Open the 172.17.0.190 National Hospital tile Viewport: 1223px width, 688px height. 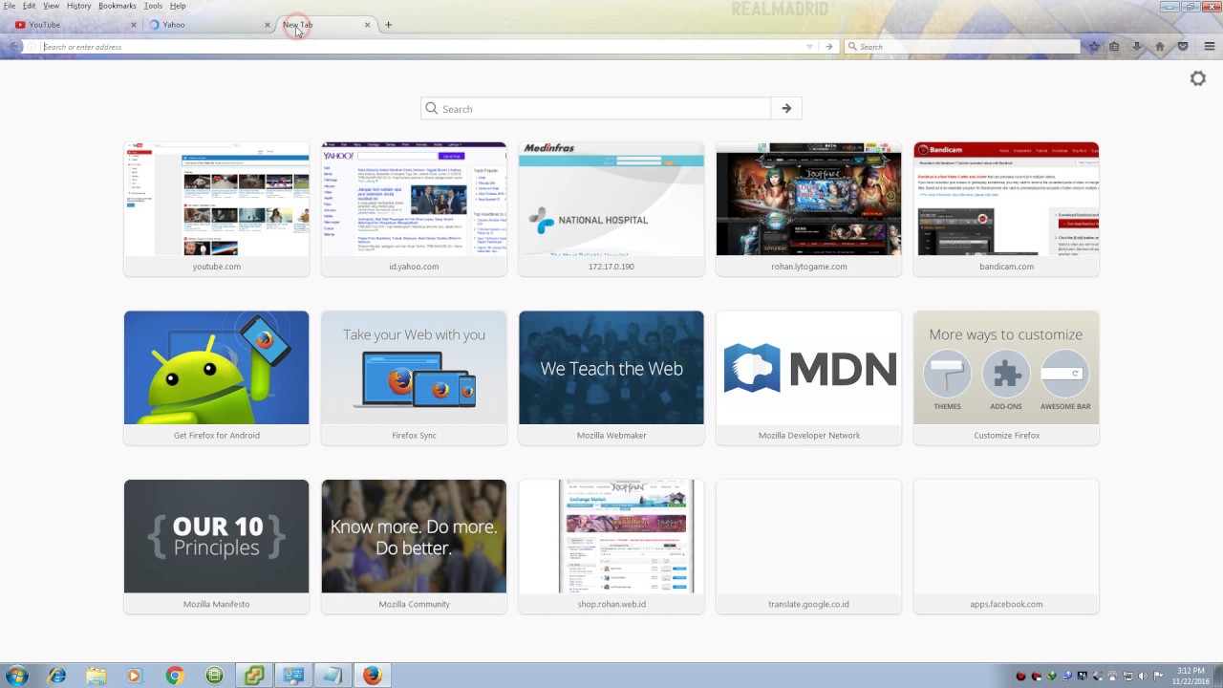tap(611, 209)
